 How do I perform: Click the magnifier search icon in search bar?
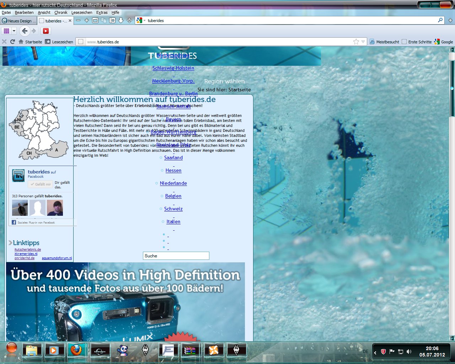pyautogui.click(x=440, y=20)
